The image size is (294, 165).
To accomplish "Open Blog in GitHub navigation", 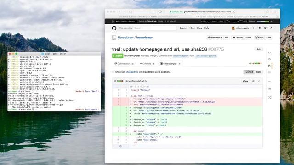I will 199,28.
